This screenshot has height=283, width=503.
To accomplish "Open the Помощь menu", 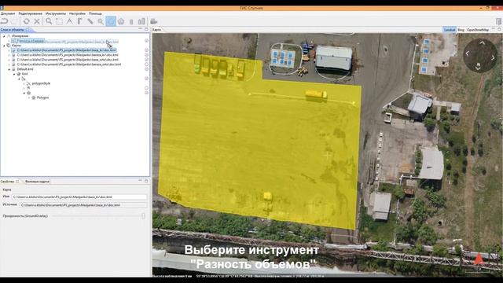I will [95, 13].
